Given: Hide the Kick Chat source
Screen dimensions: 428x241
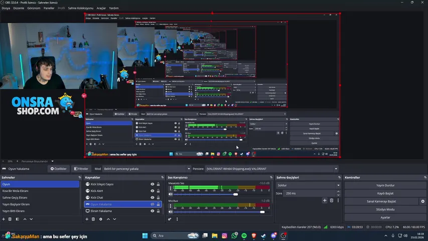Looking at the screenshot, I should pyautogui.click(x=153, y=197).
